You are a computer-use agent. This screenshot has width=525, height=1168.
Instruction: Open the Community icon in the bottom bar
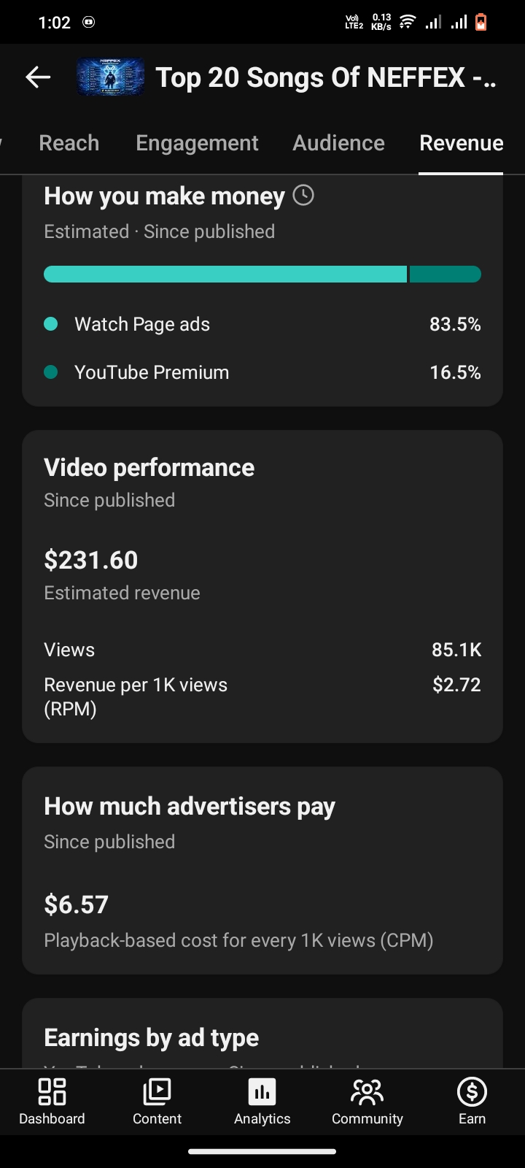(x=367, y=1092)
